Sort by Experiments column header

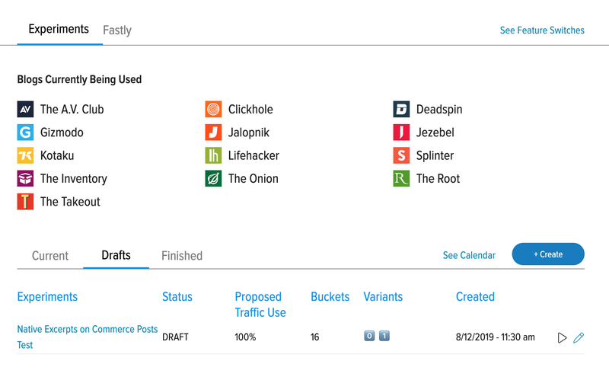(47, 297)
